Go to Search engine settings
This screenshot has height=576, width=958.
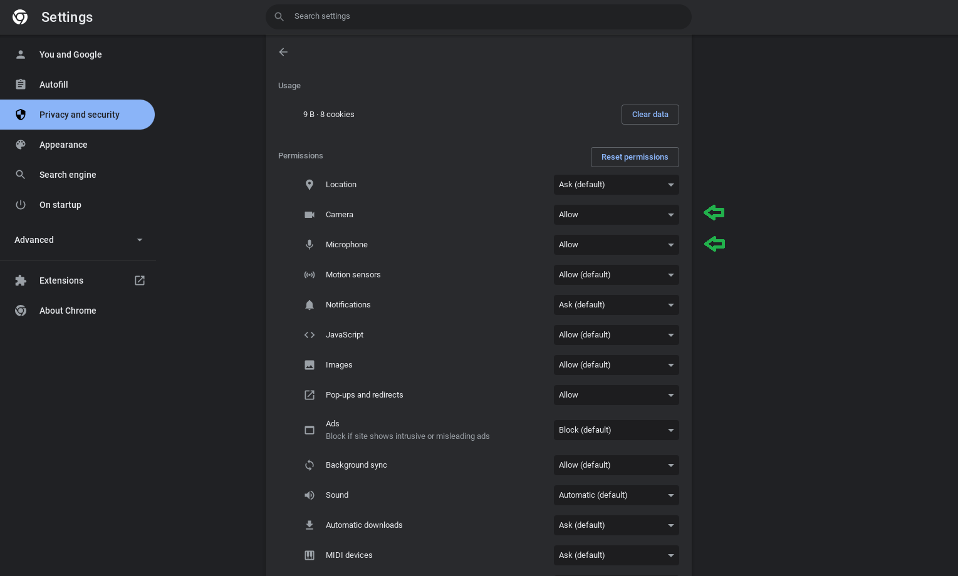click(68, 175)
